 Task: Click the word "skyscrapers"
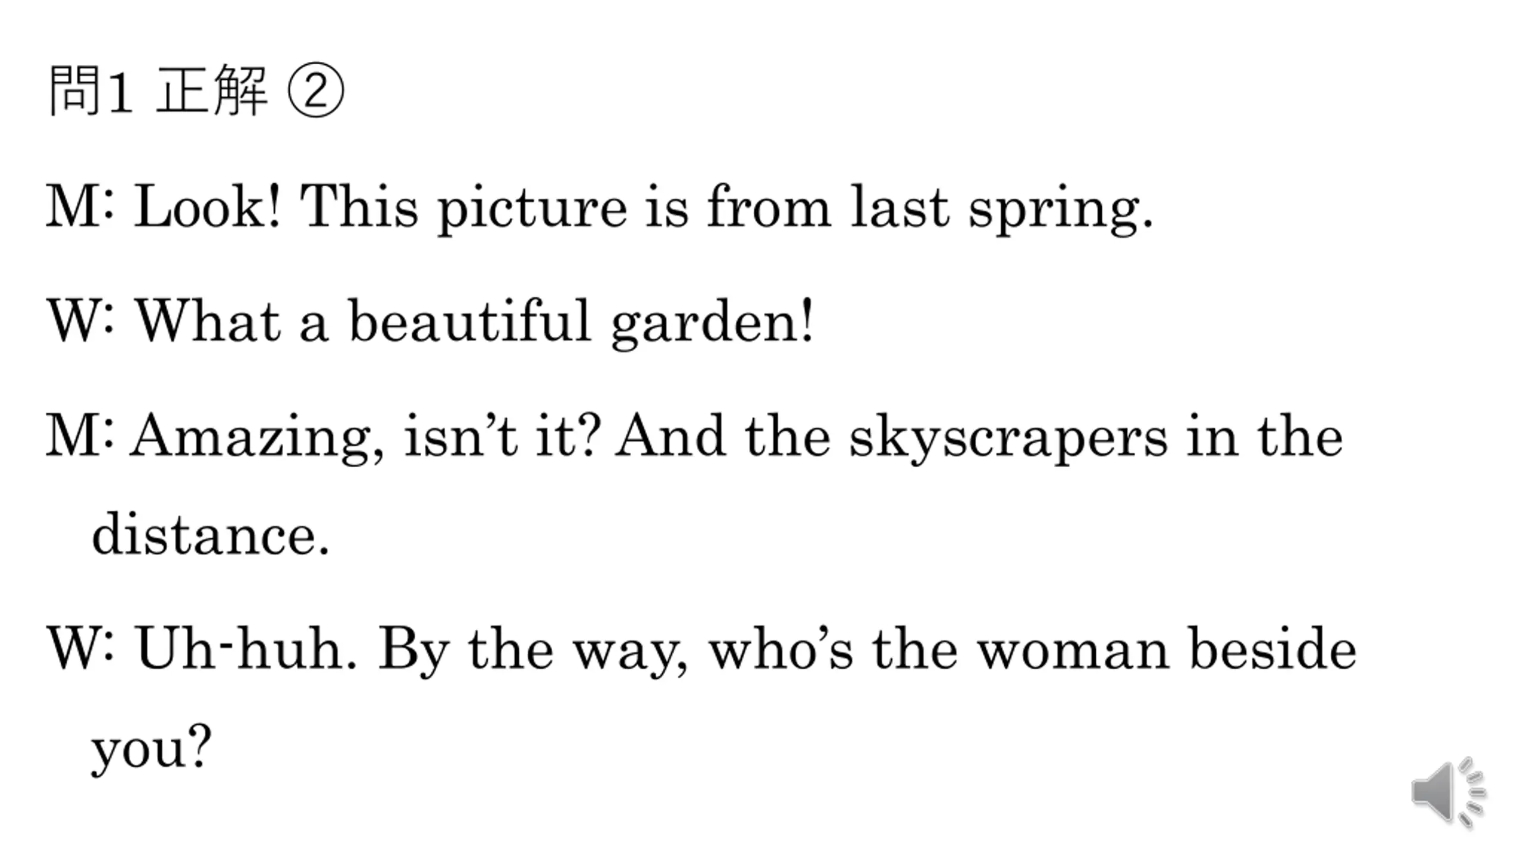point(1008,439)
